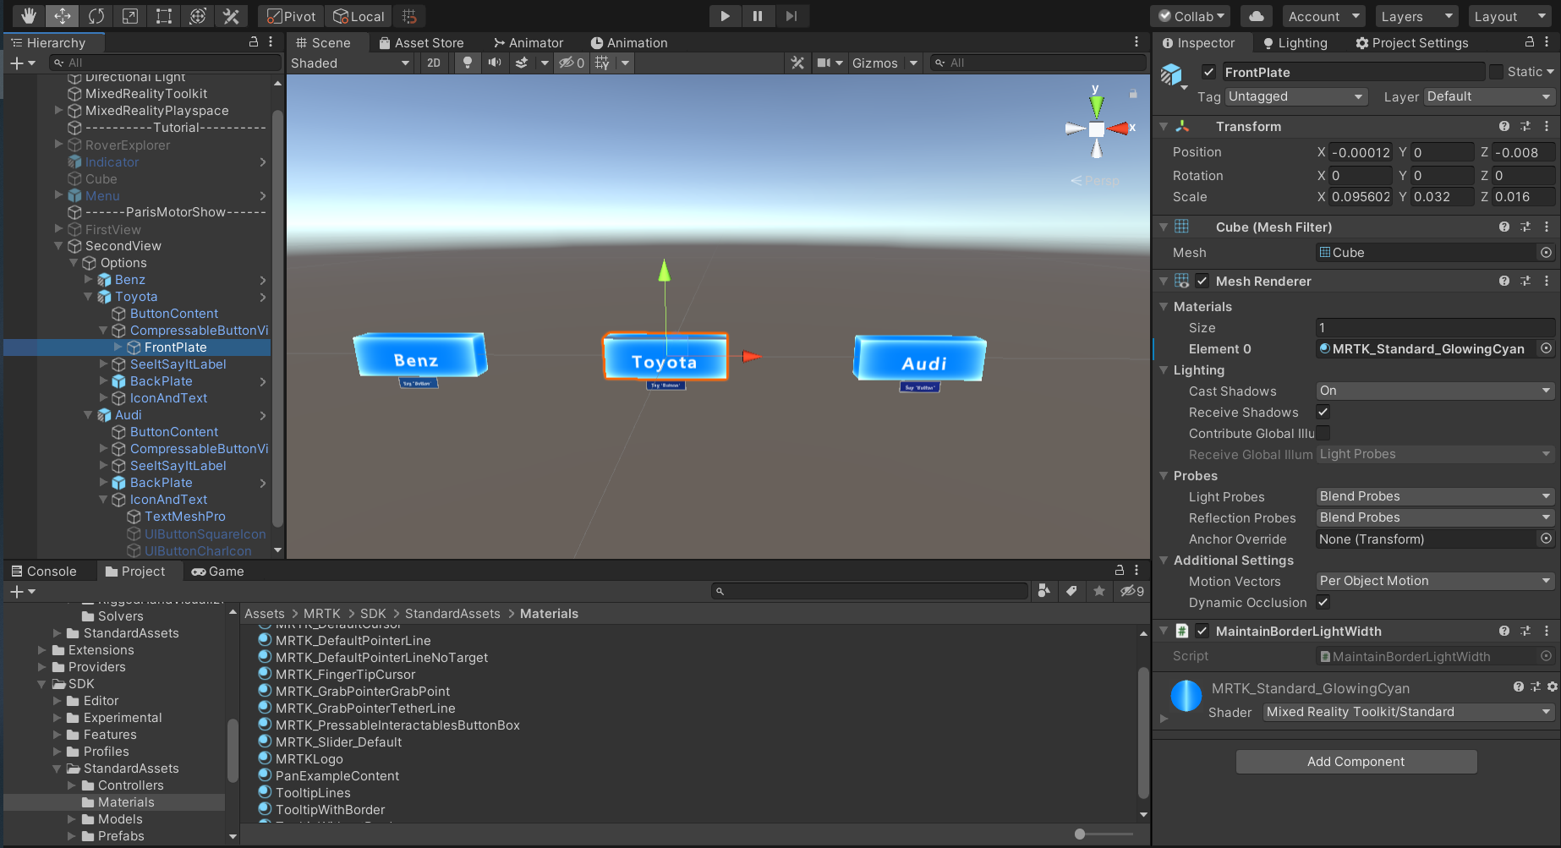The image size is (1561, 848).
Task: Open the Account dropdown
Action: [1323, 16]
